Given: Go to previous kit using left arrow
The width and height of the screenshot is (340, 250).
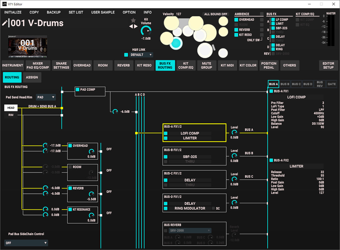Looking at the screenshot, I should click(x=130, y=26).
